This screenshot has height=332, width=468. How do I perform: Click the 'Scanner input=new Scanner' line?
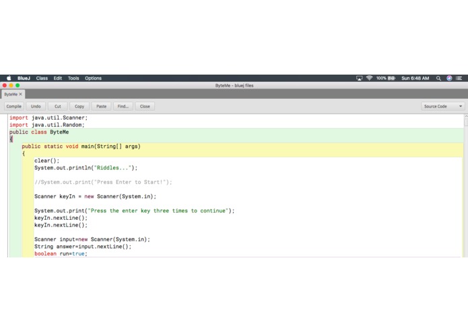coord(92,239)
